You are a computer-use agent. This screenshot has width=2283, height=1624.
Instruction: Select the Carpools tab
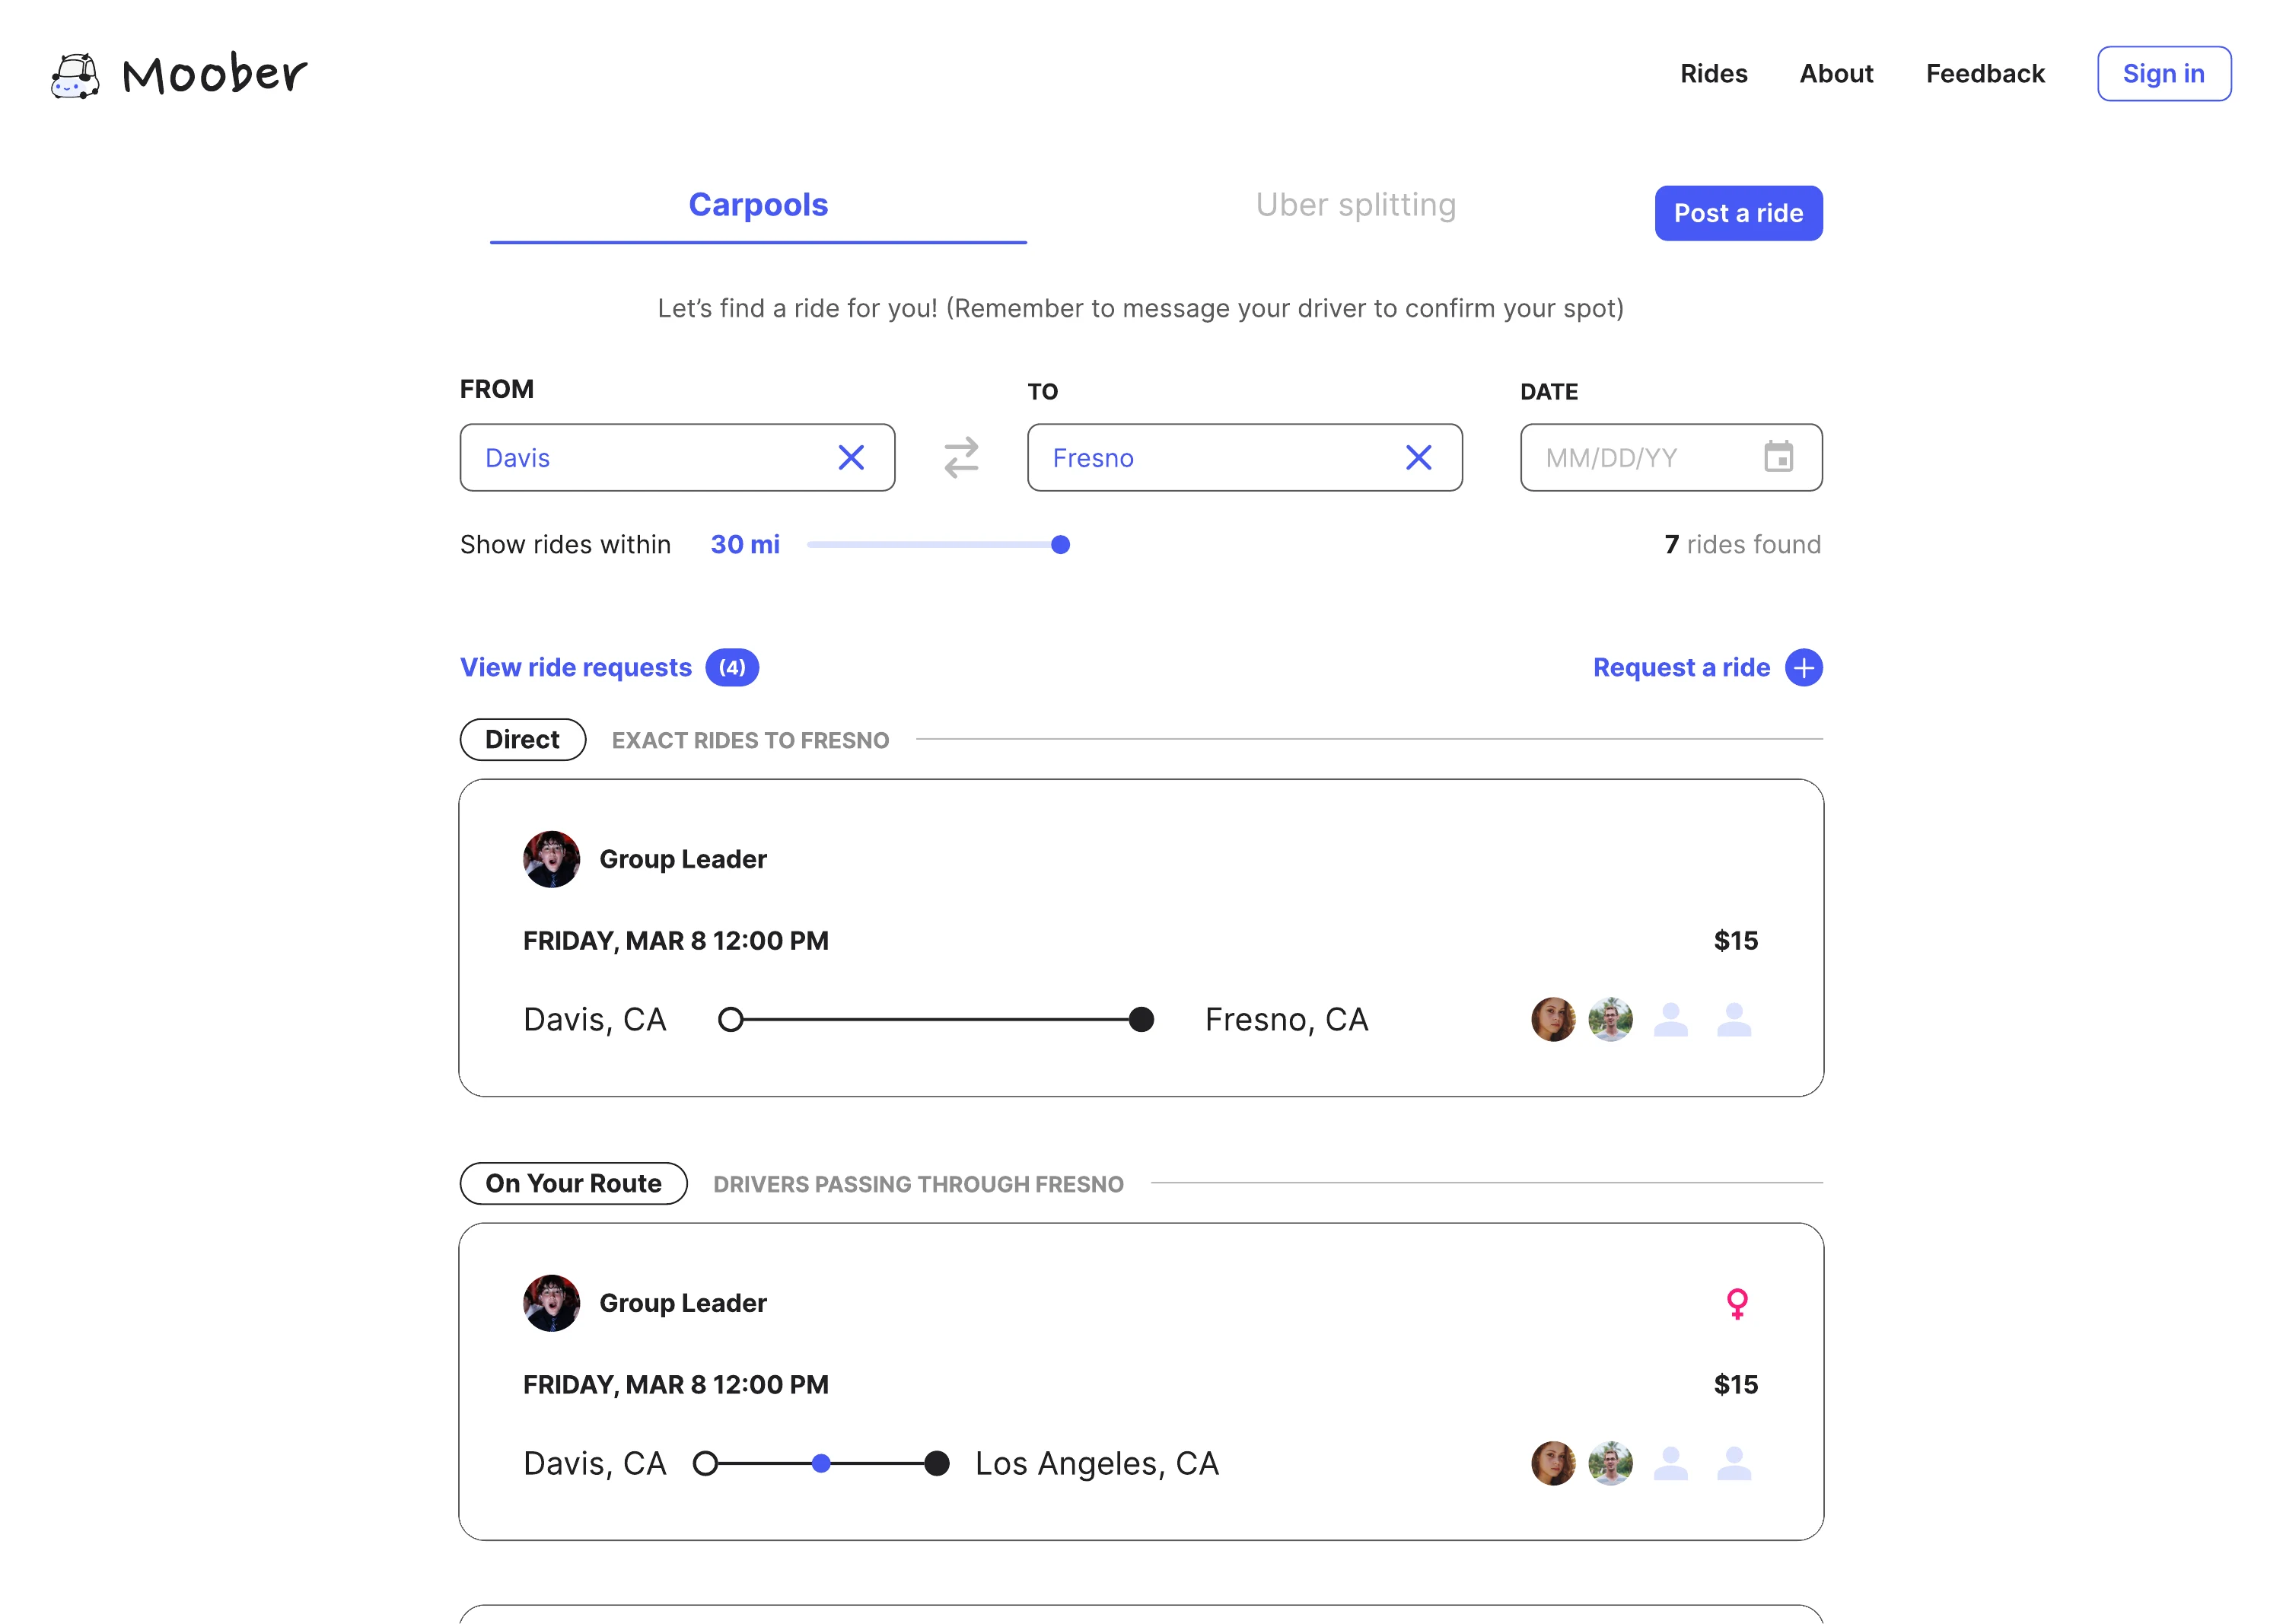758,205
